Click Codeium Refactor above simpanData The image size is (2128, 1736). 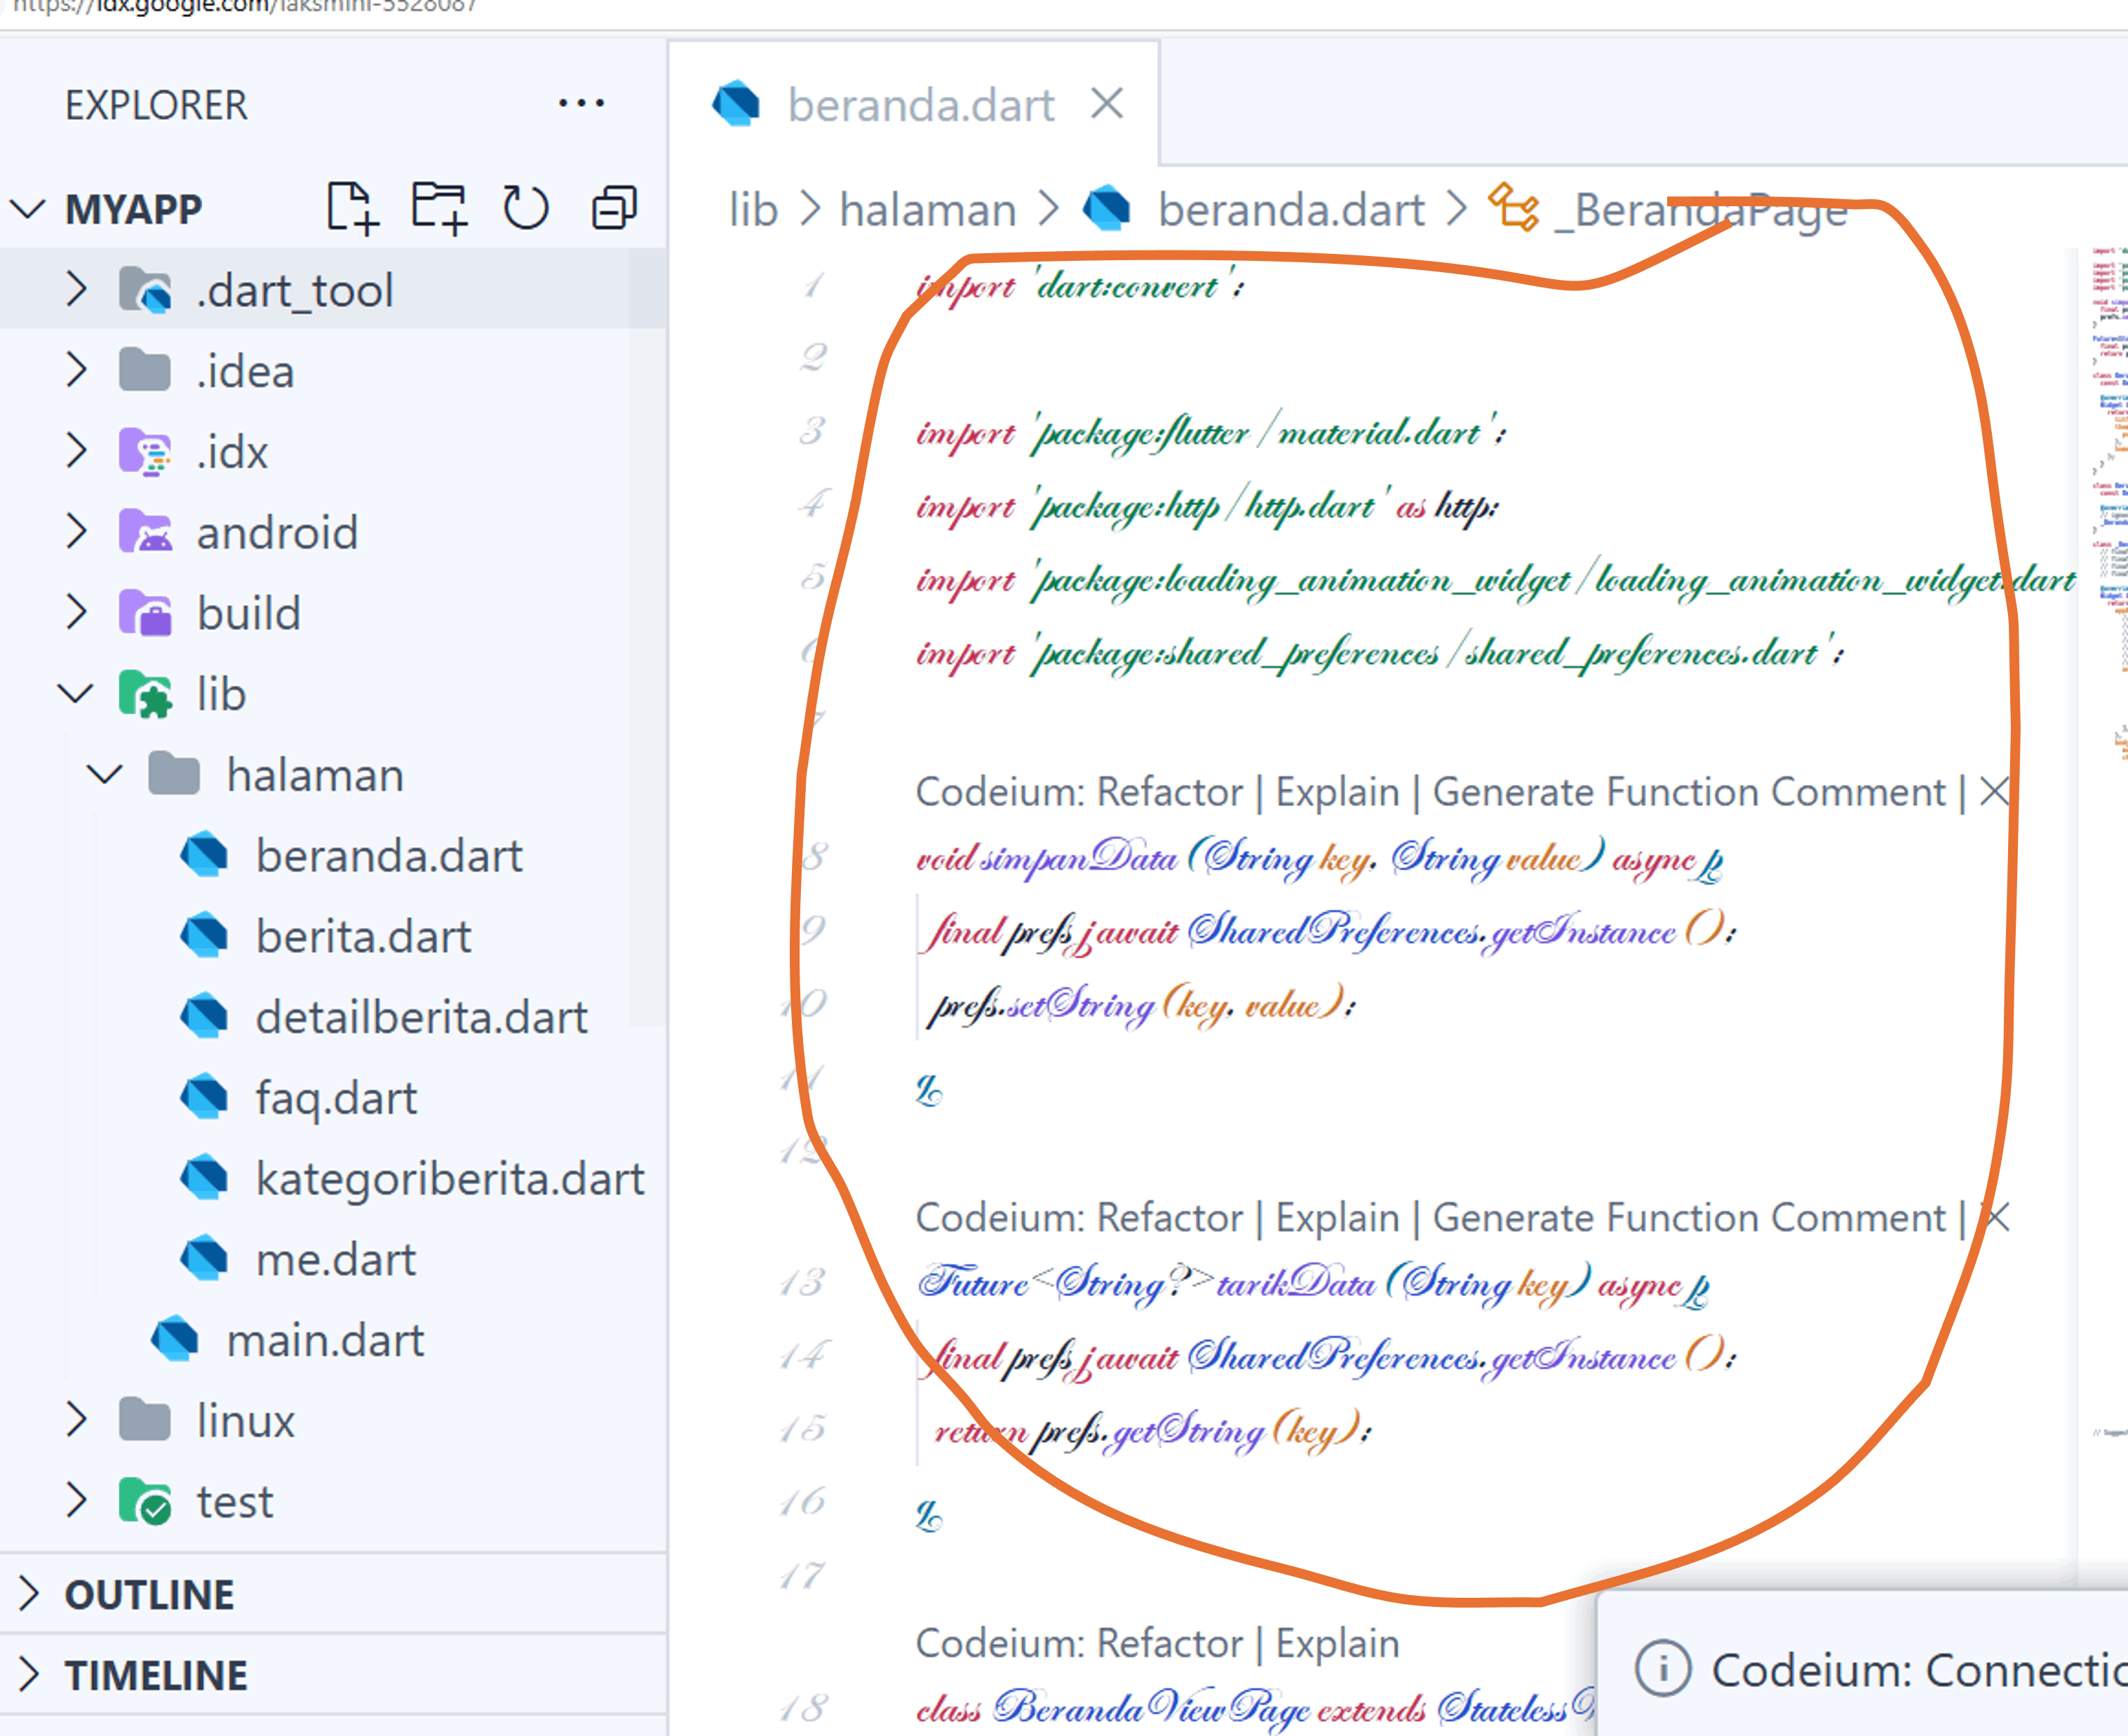[1169, 792]
